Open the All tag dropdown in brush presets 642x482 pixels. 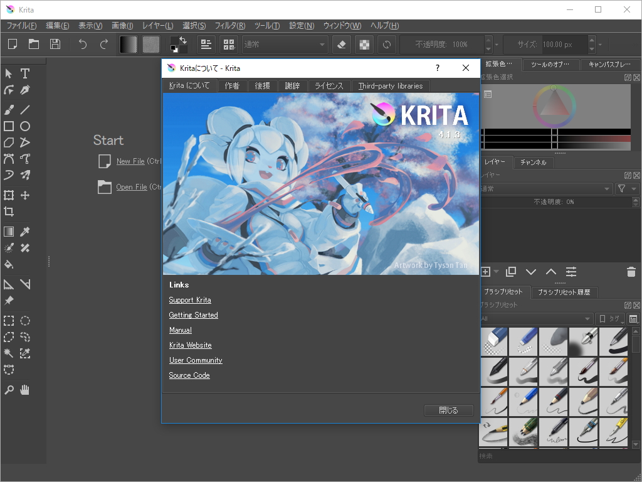click(x=537, y=318)
